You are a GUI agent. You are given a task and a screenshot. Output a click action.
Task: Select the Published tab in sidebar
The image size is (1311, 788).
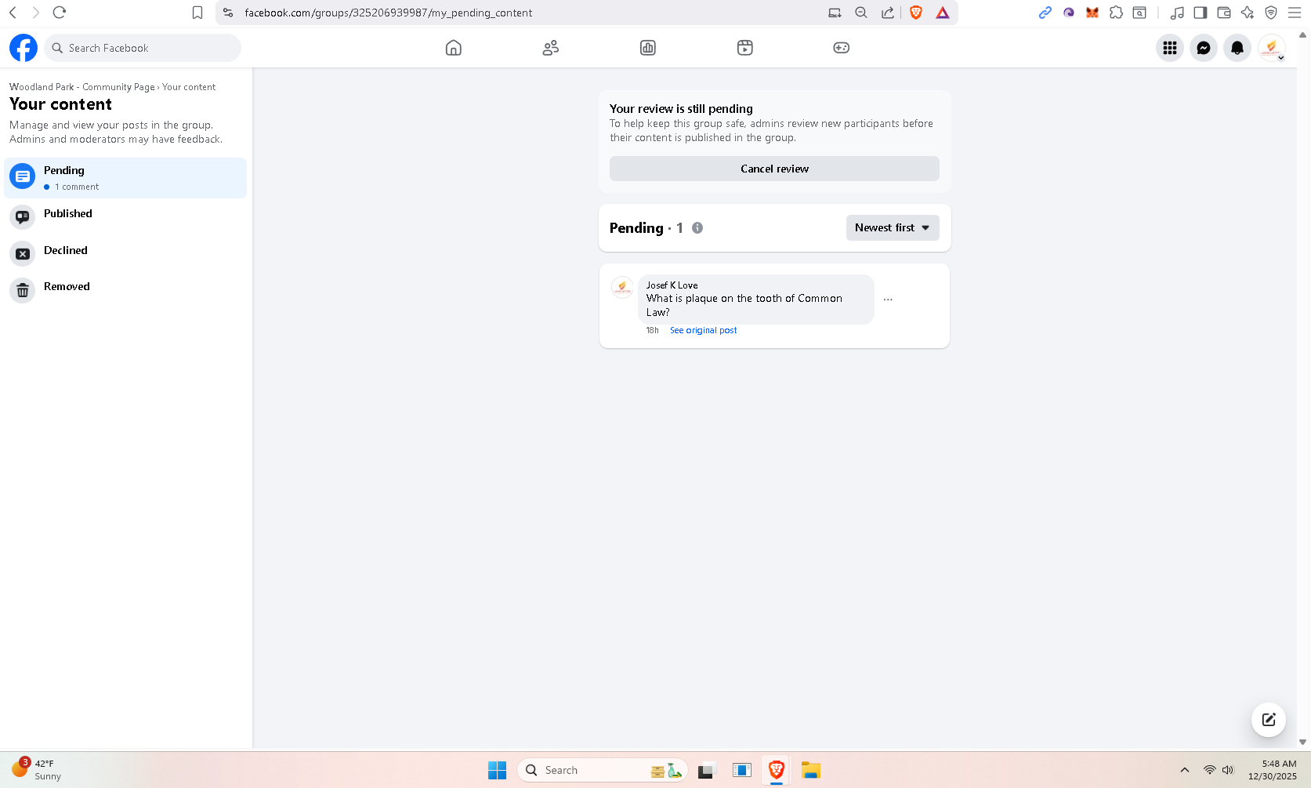pyautogui.click(x=68, y=214)
